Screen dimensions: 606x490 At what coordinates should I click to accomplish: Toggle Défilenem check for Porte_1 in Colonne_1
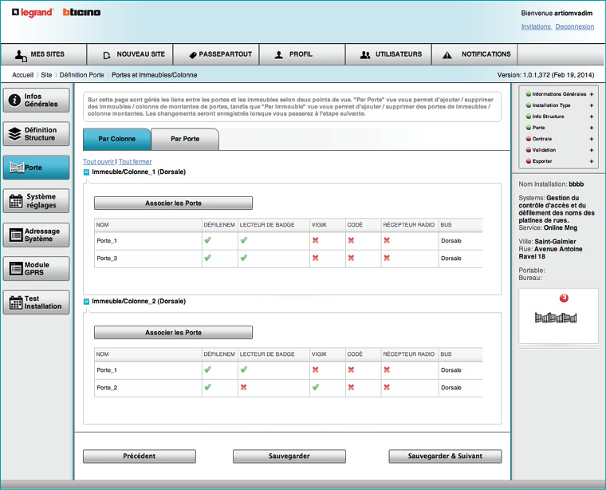tap(207, 240)
